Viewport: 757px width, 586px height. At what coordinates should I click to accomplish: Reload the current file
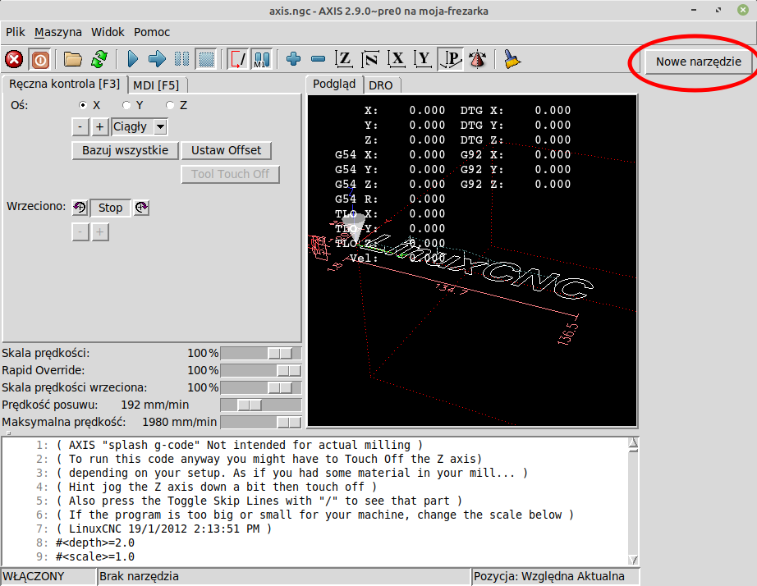click(x=99, y=59)
